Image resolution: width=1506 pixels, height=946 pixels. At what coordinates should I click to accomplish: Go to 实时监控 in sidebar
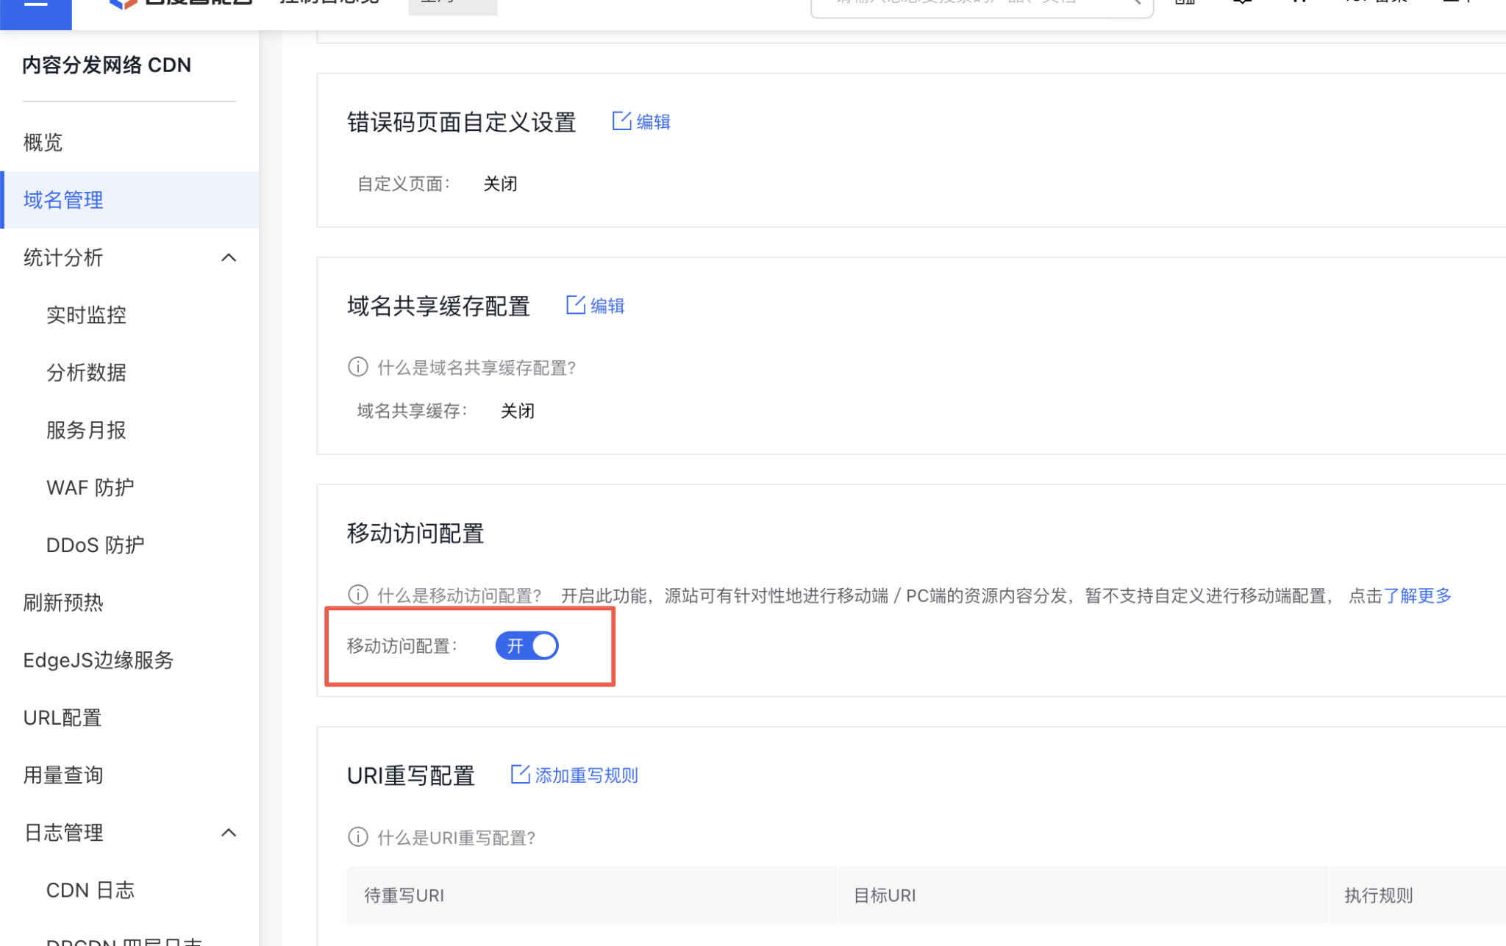pos(86,315)
